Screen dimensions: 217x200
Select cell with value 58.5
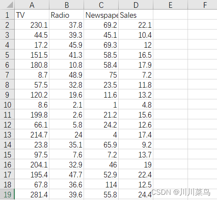pos(101,55)
